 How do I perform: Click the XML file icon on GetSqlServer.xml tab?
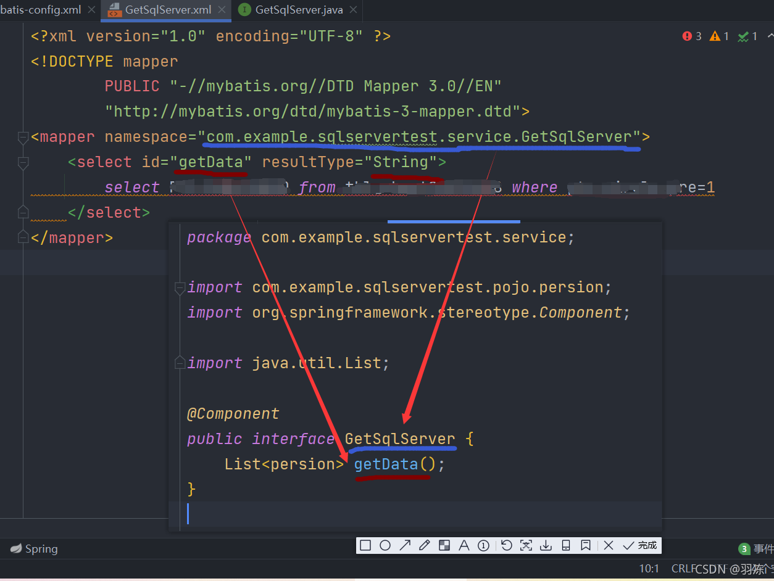click(x=114, y=10)
